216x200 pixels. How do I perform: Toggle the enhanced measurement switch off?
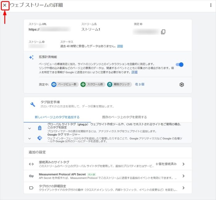tap(180, 64)
